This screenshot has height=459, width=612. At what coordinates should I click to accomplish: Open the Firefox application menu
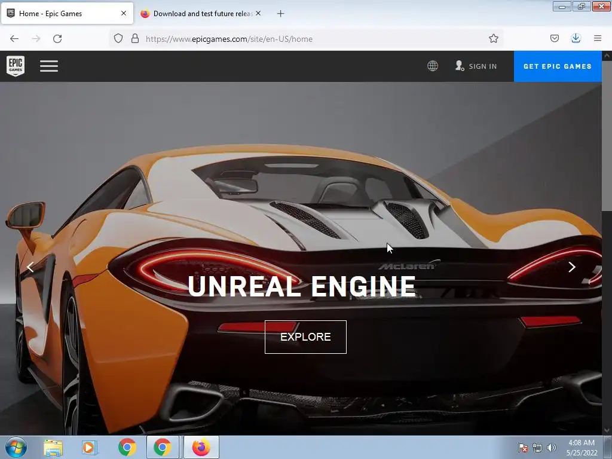click(x=598, y=38)
